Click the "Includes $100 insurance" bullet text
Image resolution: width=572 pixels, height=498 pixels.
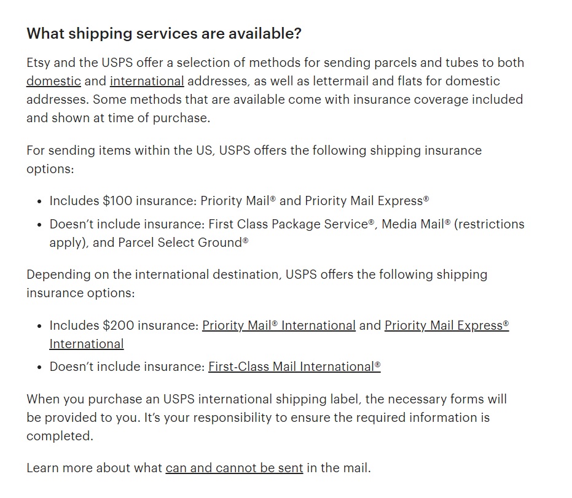coord(123,201)
